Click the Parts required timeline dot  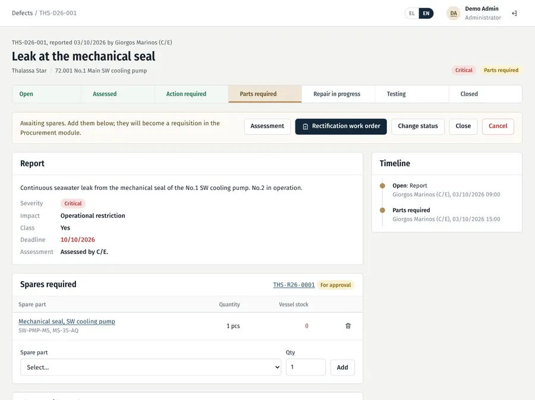(382, 210)
